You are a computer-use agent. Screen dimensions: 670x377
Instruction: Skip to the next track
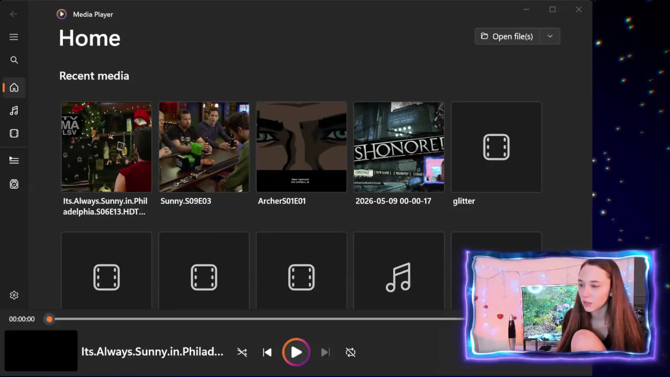[x=325, y=352]
